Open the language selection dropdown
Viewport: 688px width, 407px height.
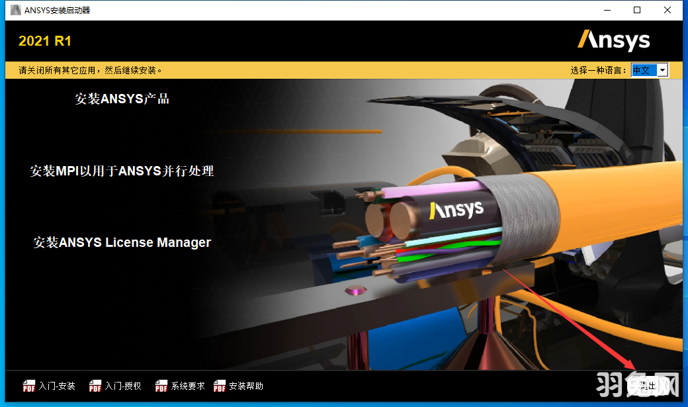[662, 69]
